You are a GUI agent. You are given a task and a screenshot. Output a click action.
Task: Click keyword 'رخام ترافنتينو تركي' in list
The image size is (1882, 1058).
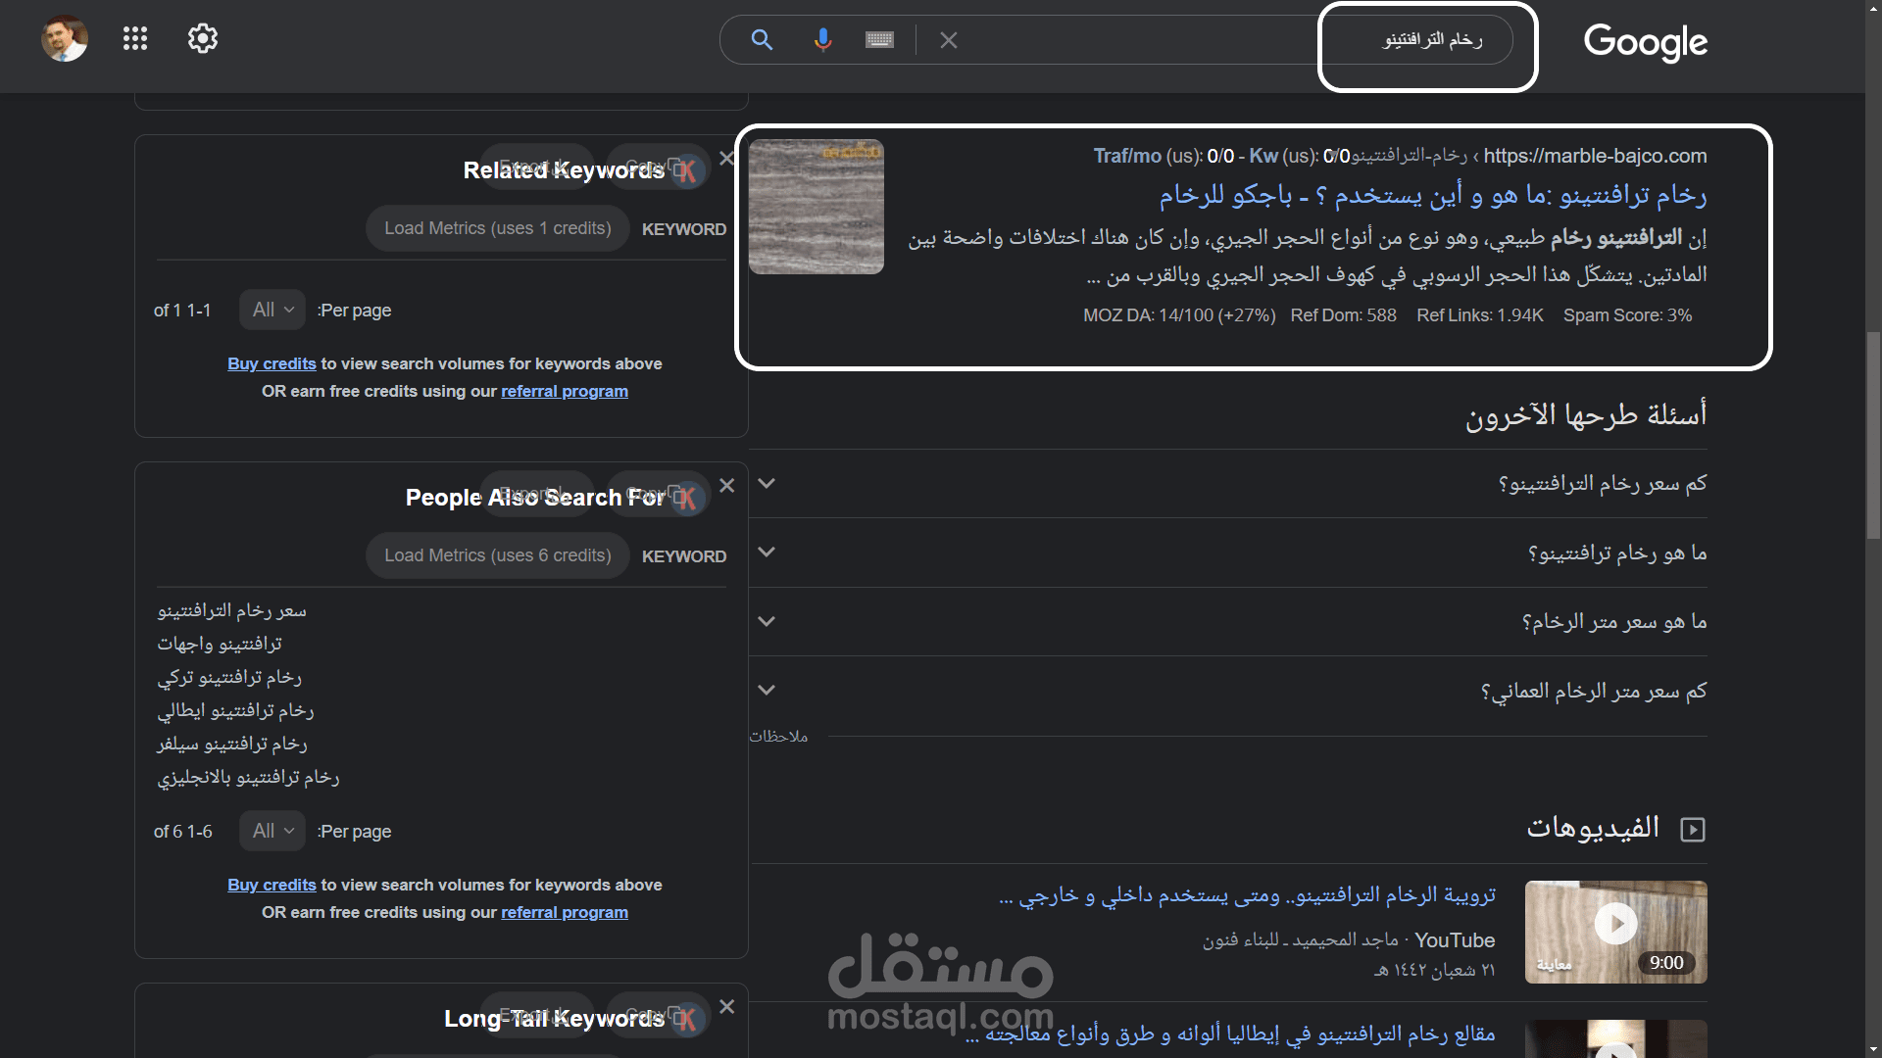click(x=229, y=677)
